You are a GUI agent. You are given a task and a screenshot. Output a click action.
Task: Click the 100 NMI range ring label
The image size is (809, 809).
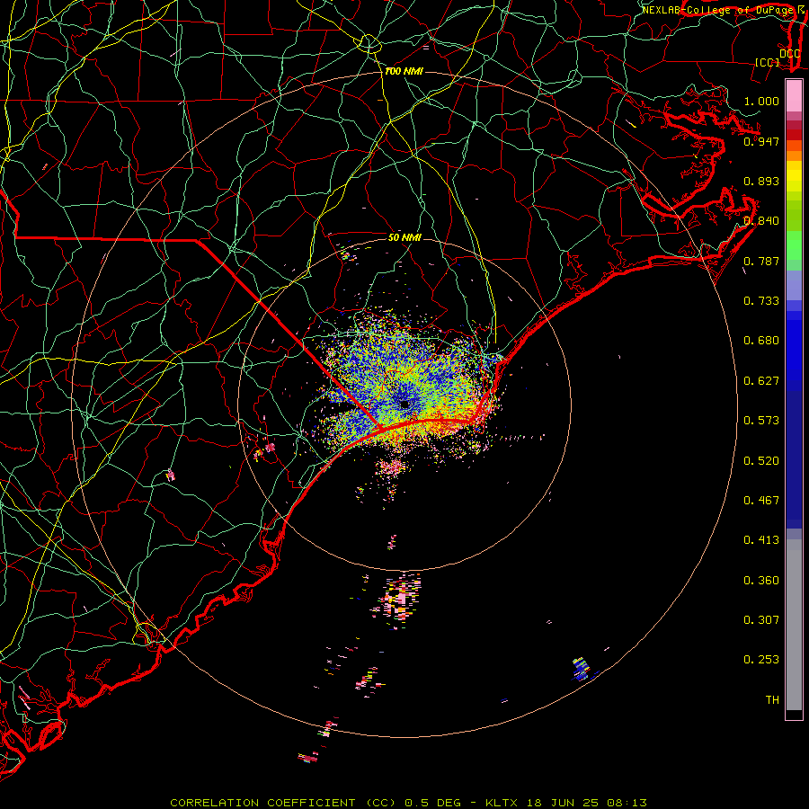[x=404, y=71]
